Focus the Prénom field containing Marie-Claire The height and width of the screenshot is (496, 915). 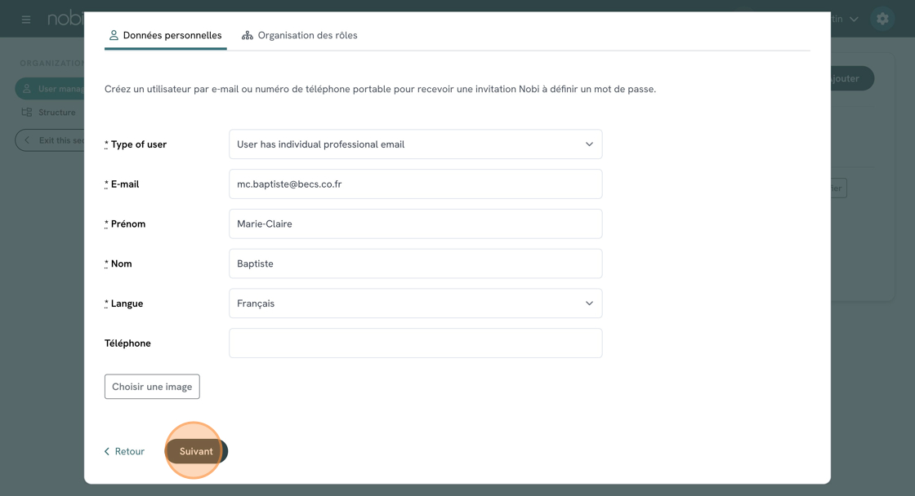pyautogui.click(x=415, y=224)
